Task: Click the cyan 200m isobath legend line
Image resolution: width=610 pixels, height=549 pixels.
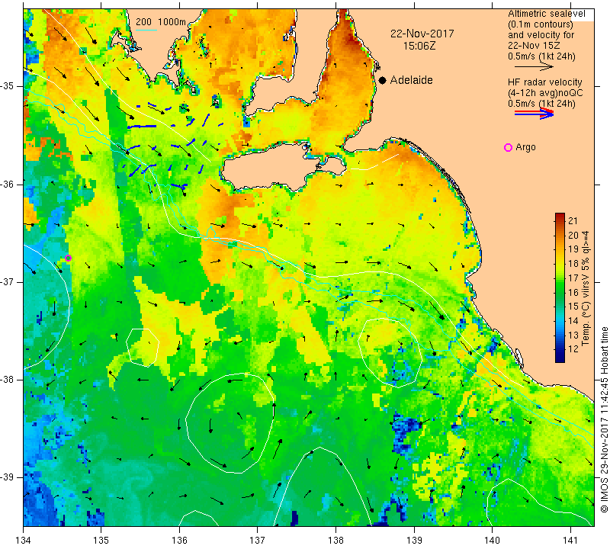Action: [x=146, y=30]
